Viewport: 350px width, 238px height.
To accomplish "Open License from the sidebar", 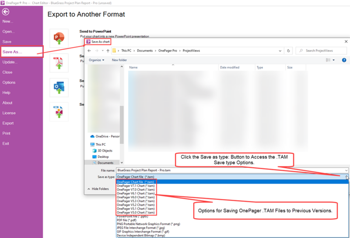I will click(9, 113).
